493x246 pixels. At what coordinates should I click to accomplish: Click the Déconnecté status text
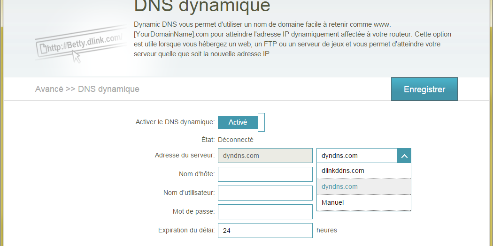pos(236,140)
